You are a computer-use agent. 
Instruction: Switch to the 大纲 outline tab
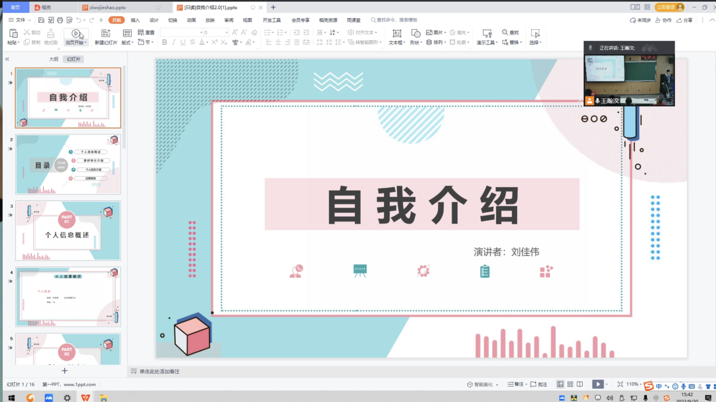point(53,59)
